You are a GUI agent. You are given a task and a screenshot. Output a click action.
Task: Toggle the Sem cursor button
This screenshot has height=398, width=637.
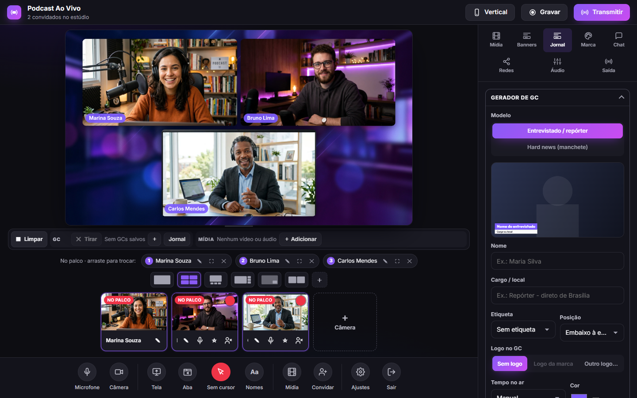pos(221,372)
